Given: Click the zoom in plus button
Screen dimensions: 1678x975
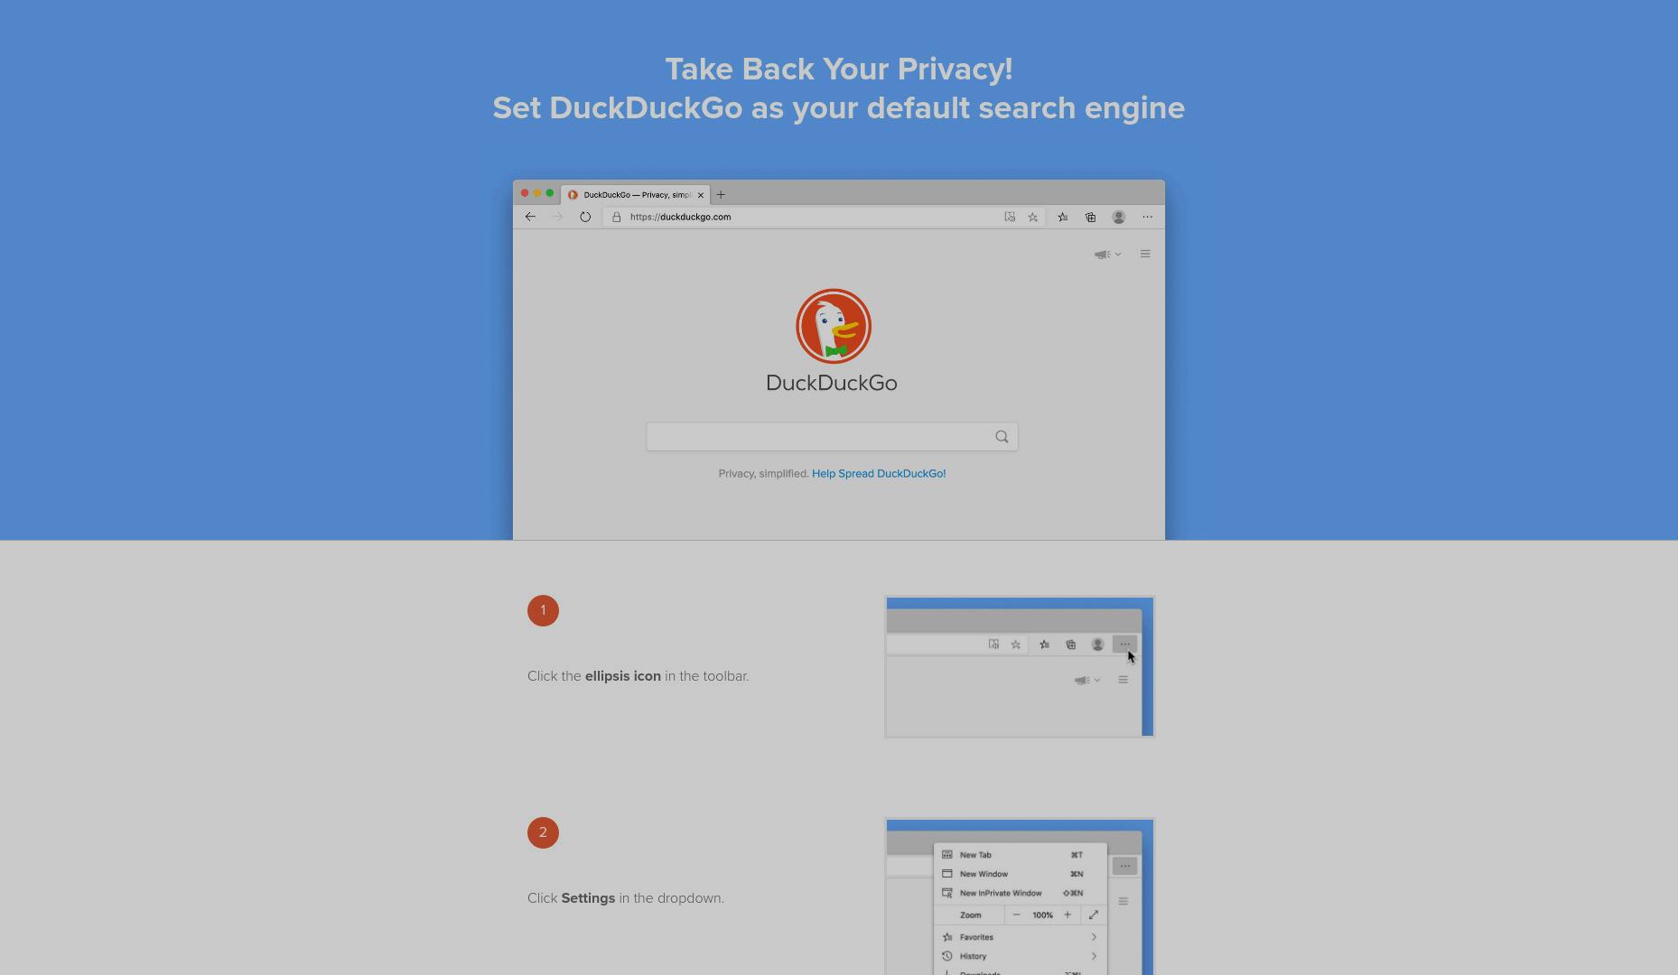Looking at the screenshot, I should click(x=1067, y=915).
